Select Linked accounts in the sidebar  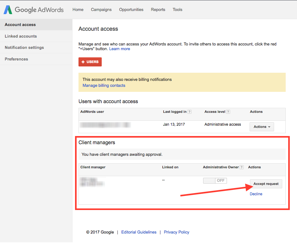click(36, 36)
